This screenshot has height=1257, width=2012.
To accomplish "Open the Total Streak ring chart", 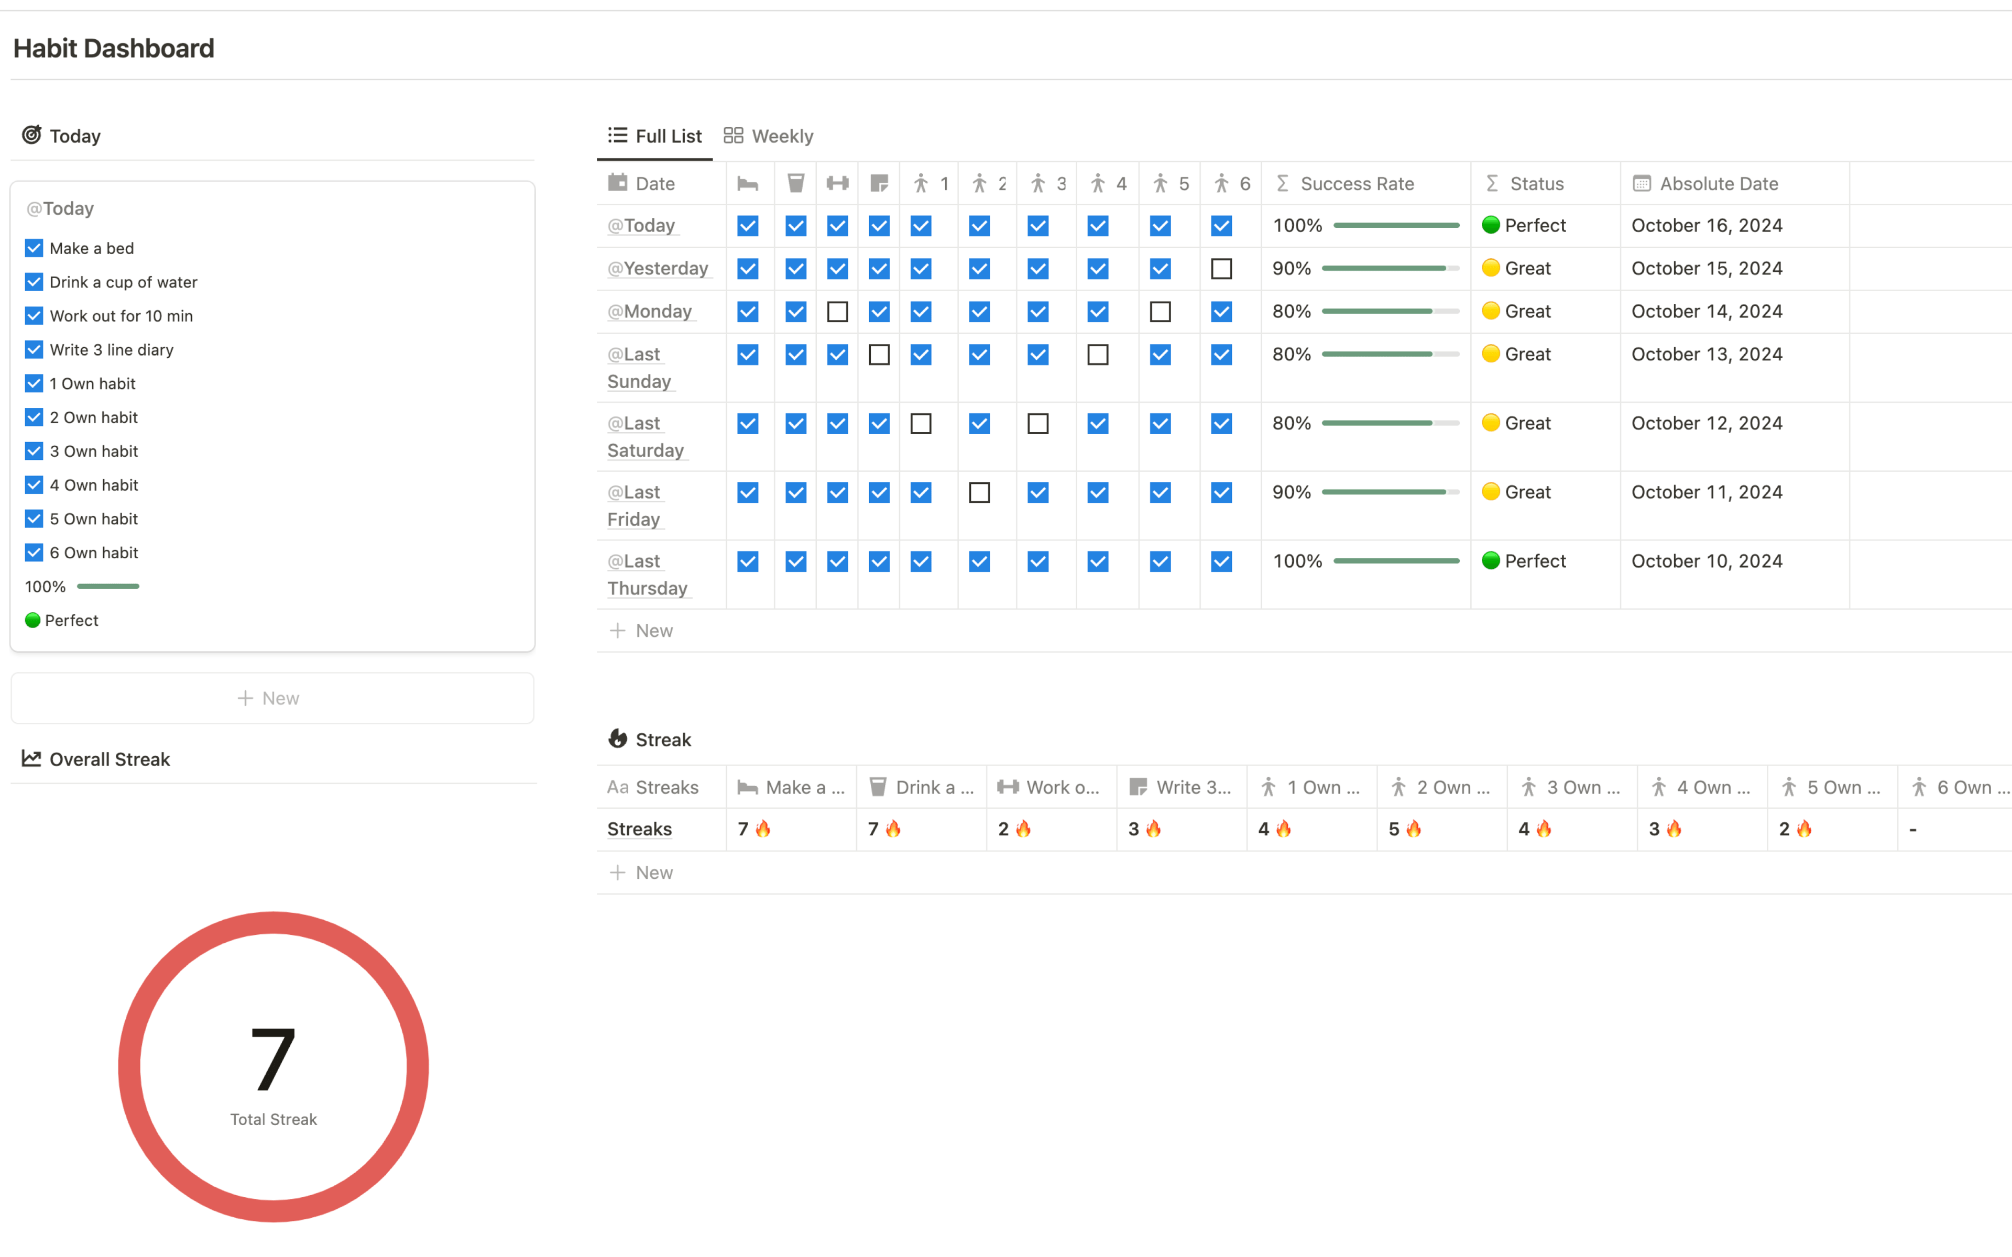I will 272,1067.
